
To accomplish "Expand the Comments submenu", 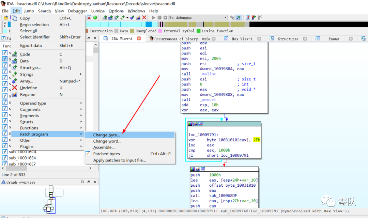I will (48, 109).
